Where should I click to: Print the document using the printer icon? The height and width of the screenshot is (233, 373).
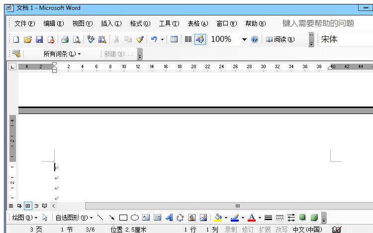point(65,39)
